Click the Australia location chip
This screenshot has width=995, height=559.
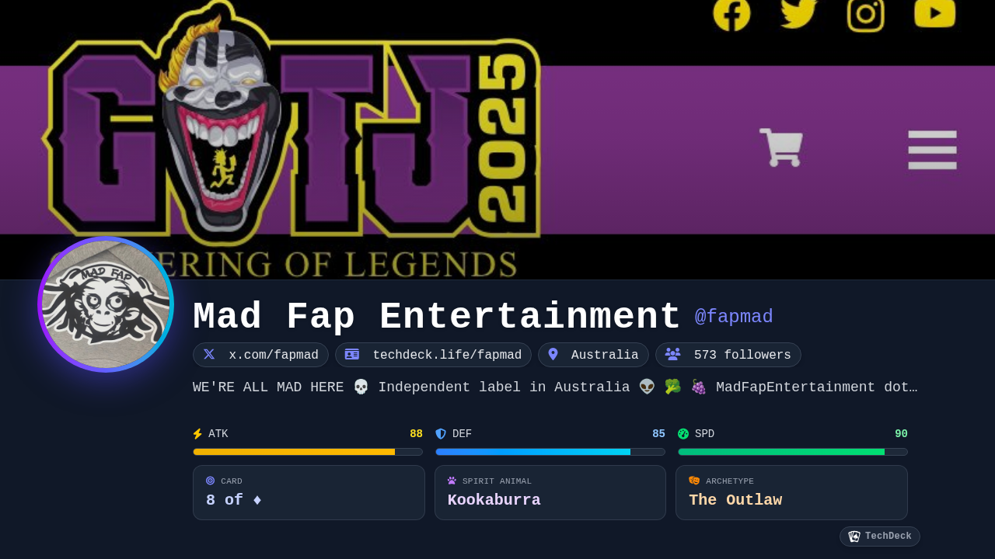593,355
